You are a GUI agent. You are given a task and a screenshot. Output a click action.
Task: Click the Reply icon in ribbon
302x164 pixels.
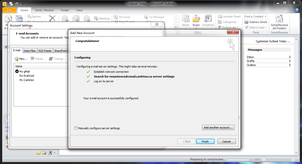pos(65,19)
